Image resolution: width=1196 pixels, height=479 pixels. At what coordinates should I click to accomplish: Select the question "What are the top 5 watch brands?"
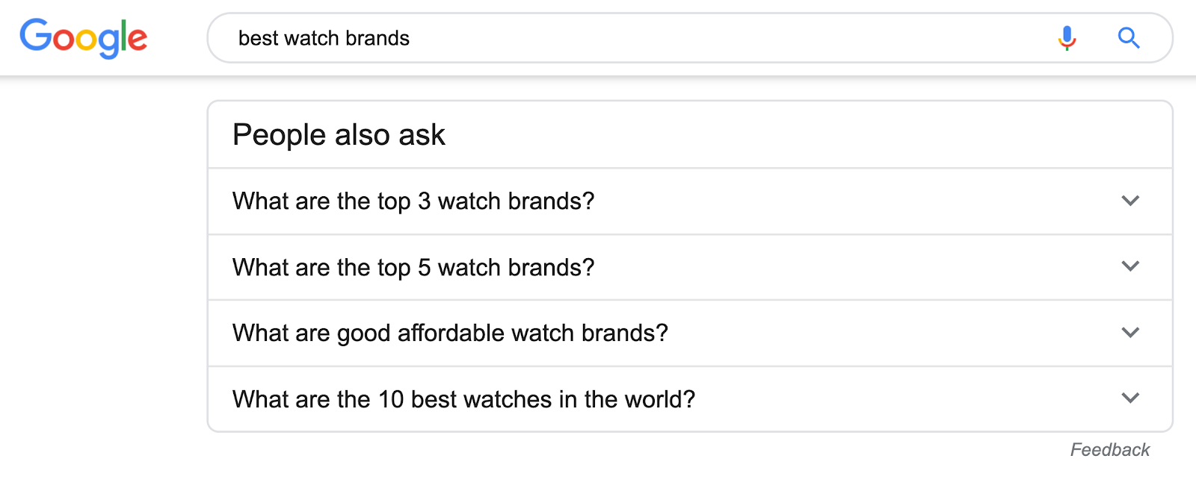413,267
